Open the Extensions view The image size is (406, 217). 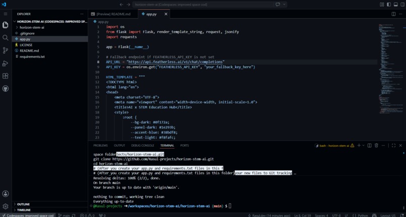click(6, 76)
